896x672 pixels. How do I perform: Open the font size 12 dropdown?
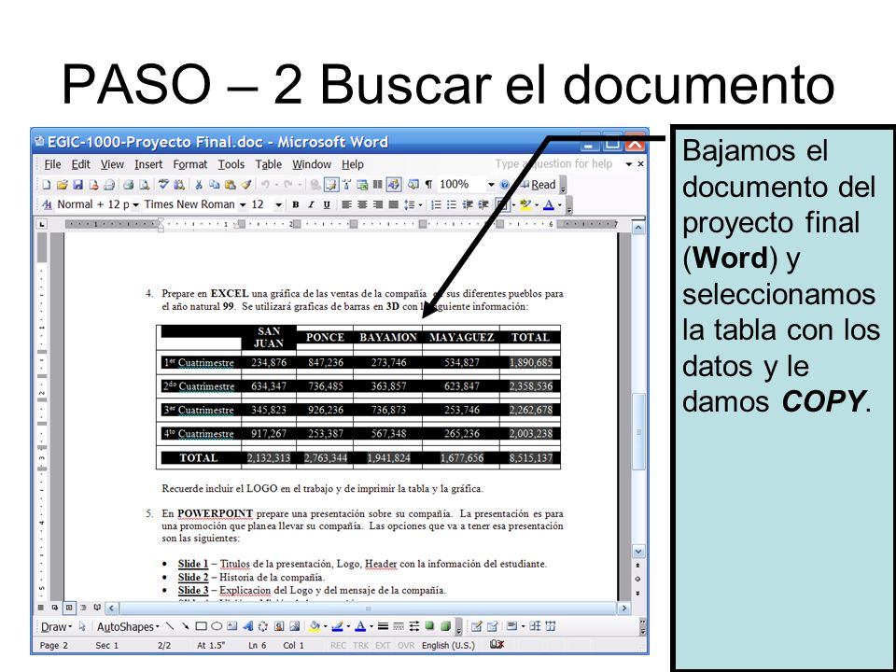(278, 204)
